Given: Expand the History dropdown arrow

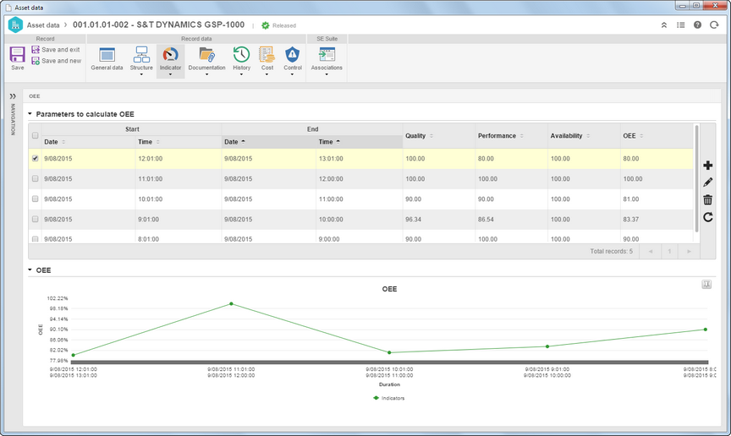Looking at the screenshot, I should coord(241,74).
